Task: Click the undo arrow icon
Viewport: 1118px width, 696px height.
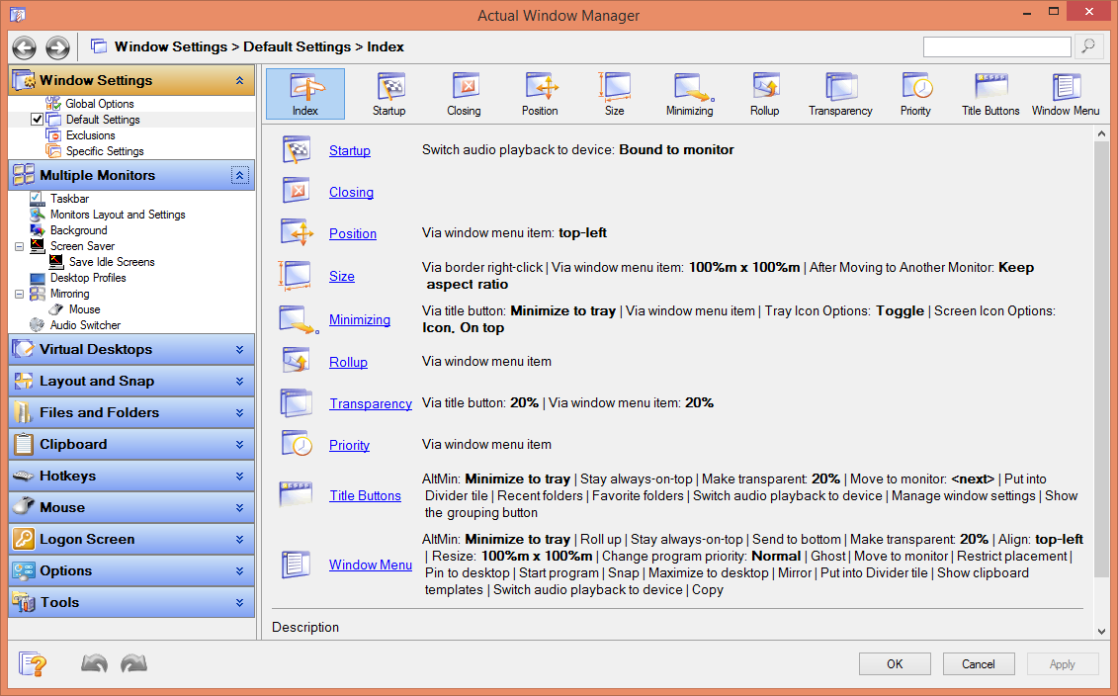Action: coord(94,663)
